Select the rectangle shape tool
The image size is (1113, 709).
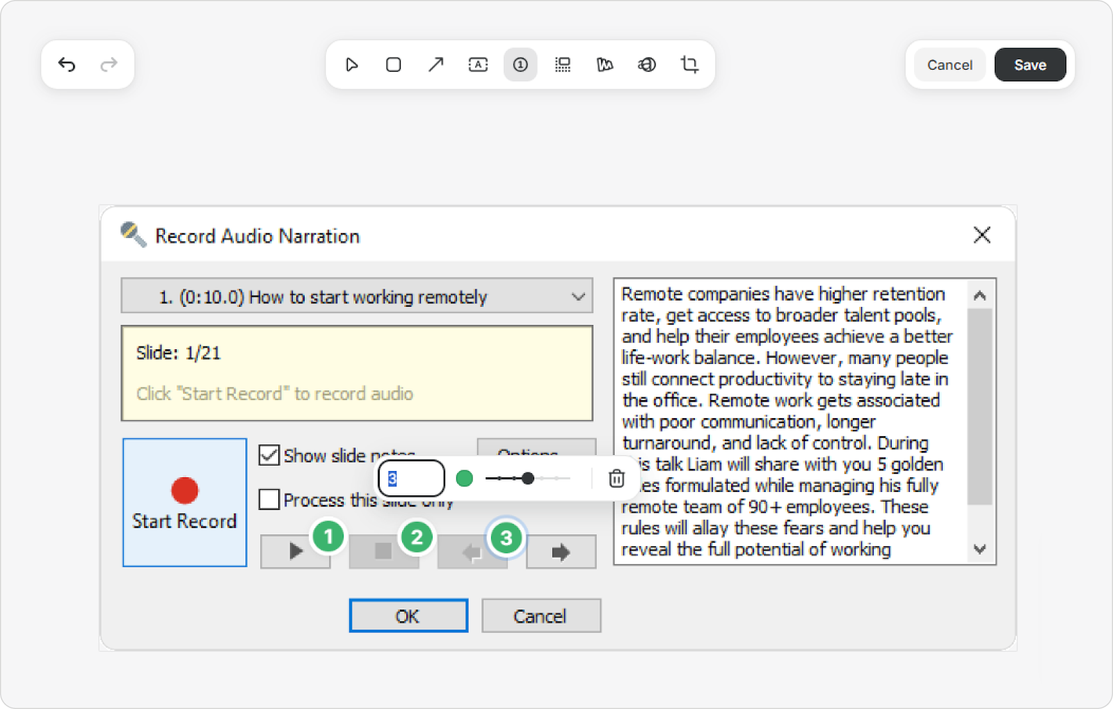click(x=394, y=65)
